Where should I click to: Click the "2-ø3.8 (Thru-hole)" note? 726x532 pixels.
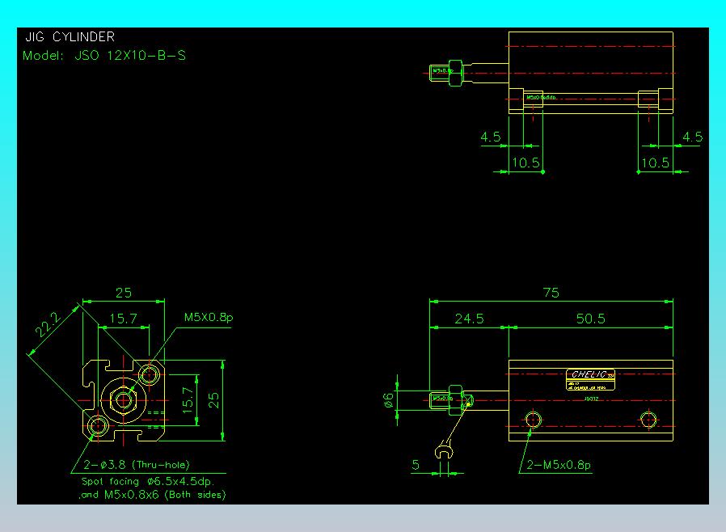137,465
